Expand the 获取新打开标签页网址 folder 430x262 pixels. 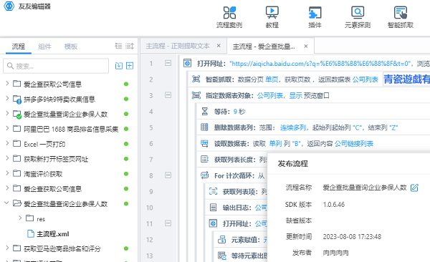pos(7,158)
